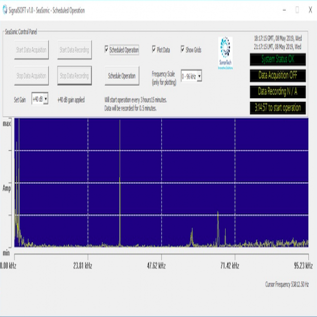Click the 'Set Gain' label
The height and width of the screenshot is (317, 317).
20,100
